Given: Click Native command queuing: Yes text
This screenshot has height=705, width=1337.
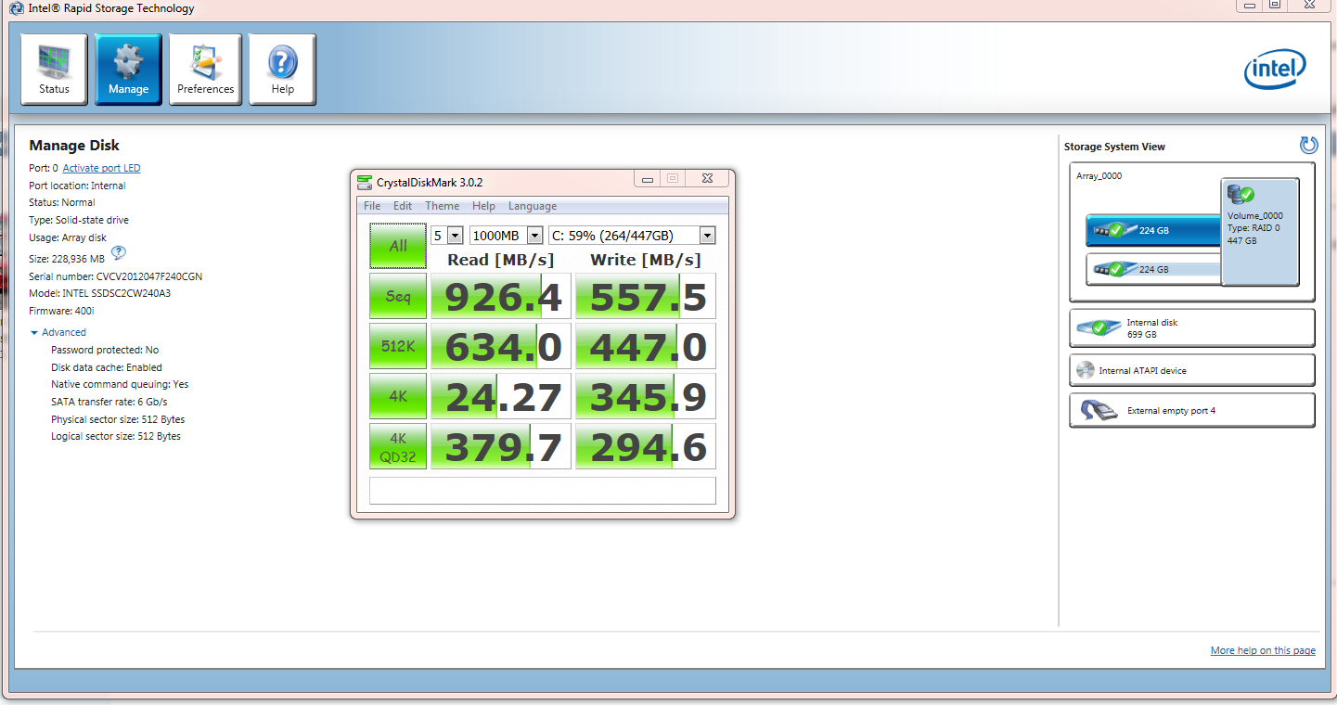Looking at the screenshot, I should point(120,384).
